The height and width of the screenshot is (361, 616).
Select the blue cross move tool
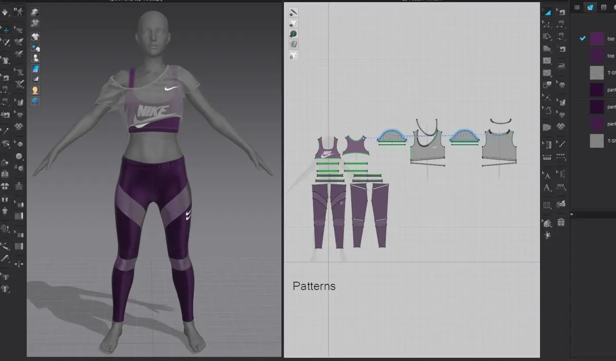[x=6, y=30]
